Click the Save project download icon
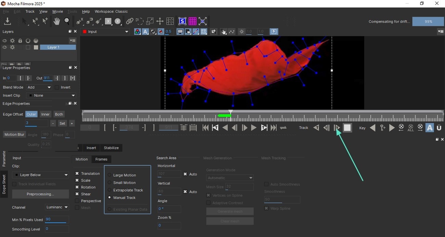 pos(7,21)
